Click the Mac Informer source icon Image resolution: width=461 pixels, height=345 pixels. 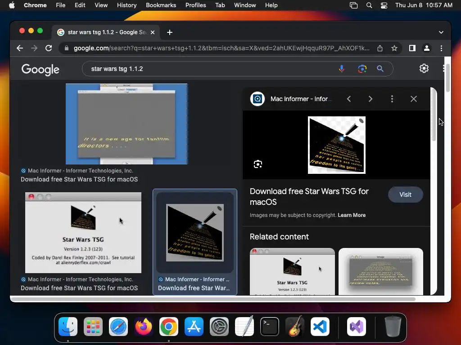click(258, 99)
